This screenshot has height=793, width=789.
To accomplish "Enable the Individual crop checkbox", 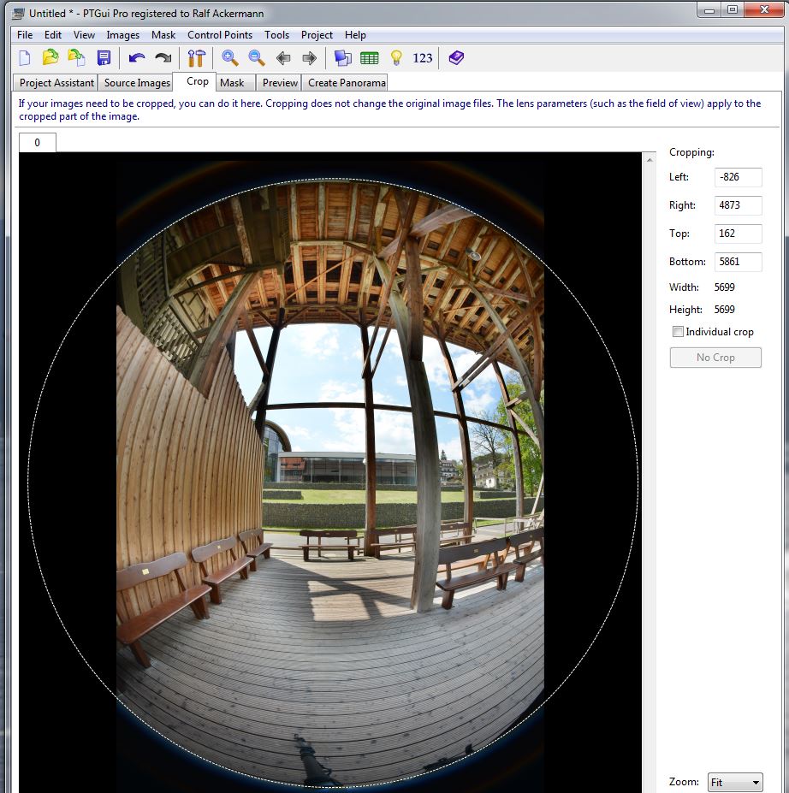I will click(x=679, y=332).
